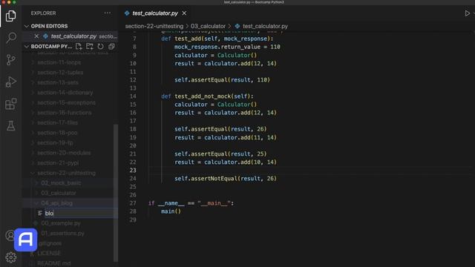Image resolution: width=475 pixels, height=267 pixels.
Task: Click the 'if __name__ == "__main__":' line
Action: point(191,203)
